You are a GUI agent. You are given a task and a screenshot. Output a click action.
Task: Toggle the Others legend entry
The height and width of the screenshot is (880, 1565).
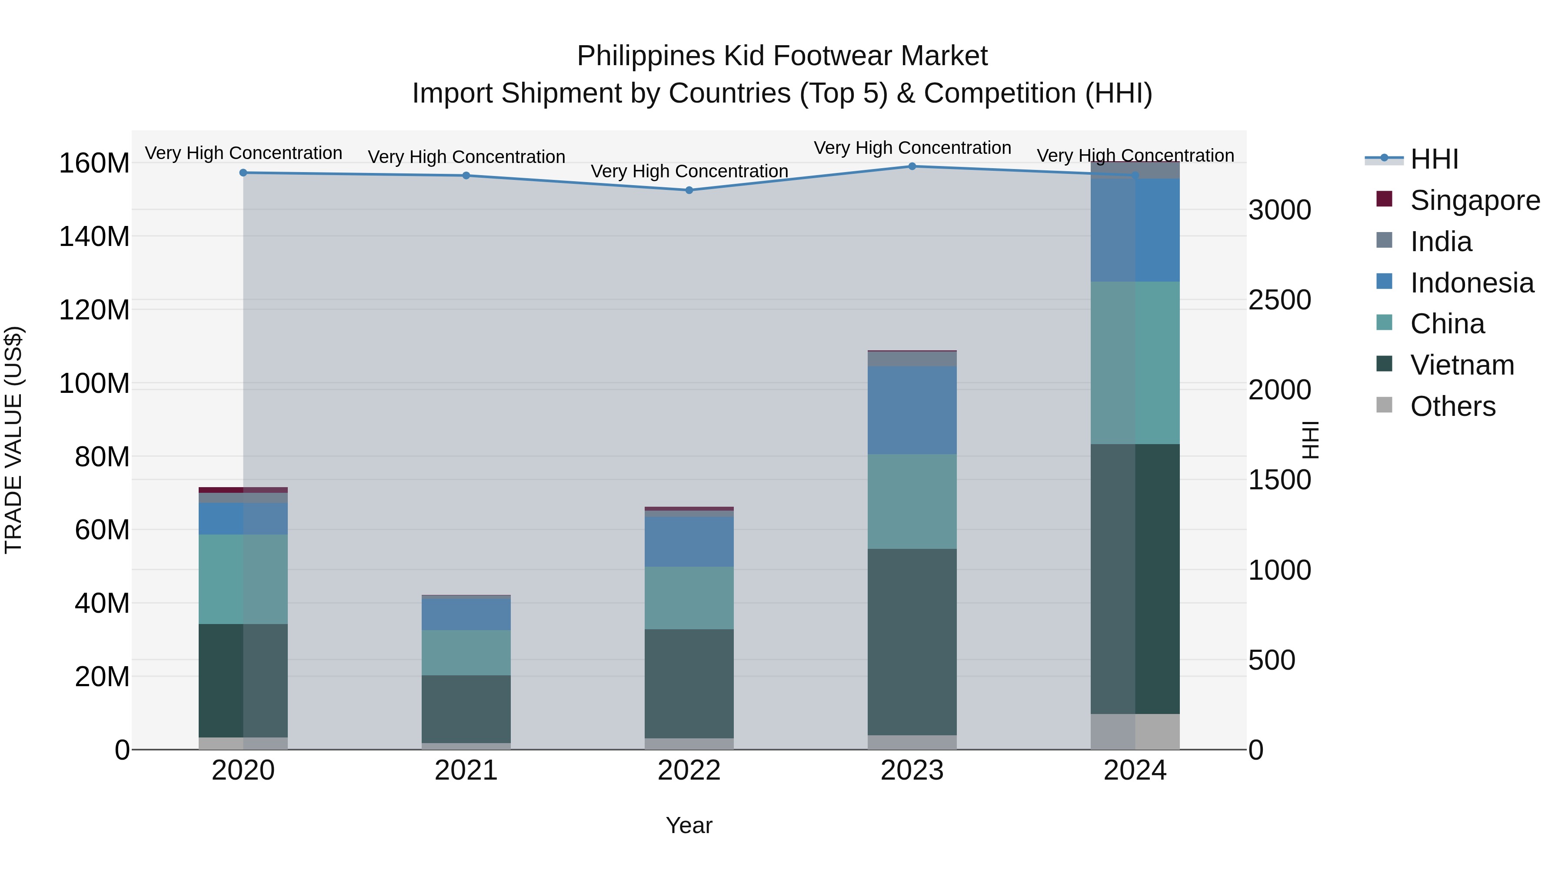(x=1435, y=406)
